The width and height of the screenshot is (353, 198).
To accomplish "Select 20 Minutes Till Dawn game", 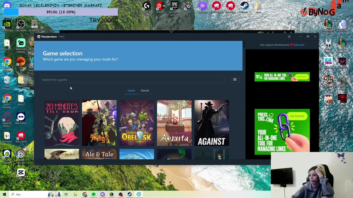I will (62, 123).
